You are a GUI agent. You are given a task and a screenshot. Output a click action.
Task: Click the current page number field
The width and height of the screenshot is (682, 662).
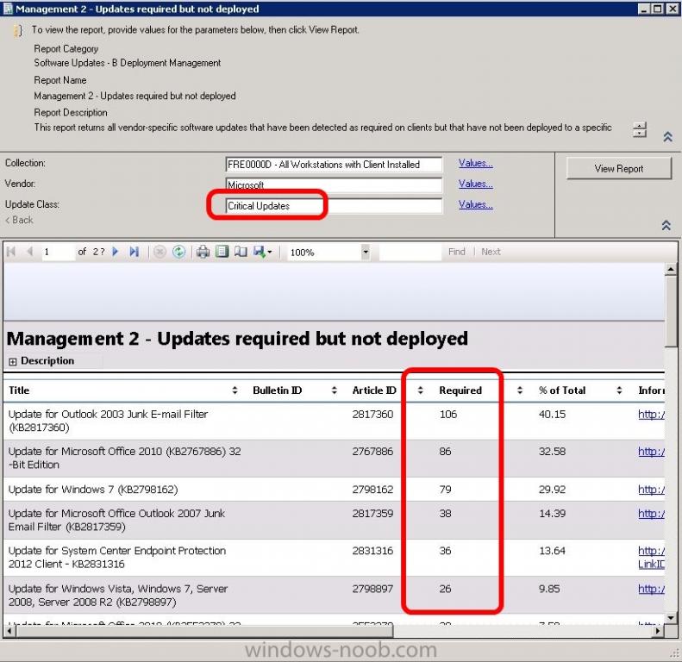pyautogui.click(x=59, y=252)
